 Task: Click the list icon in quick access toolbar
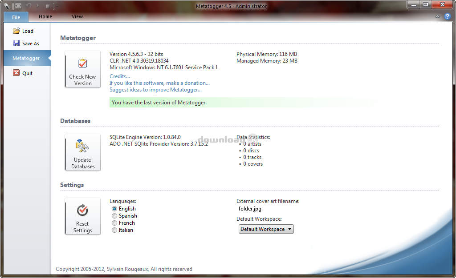(x=18, y=6)
